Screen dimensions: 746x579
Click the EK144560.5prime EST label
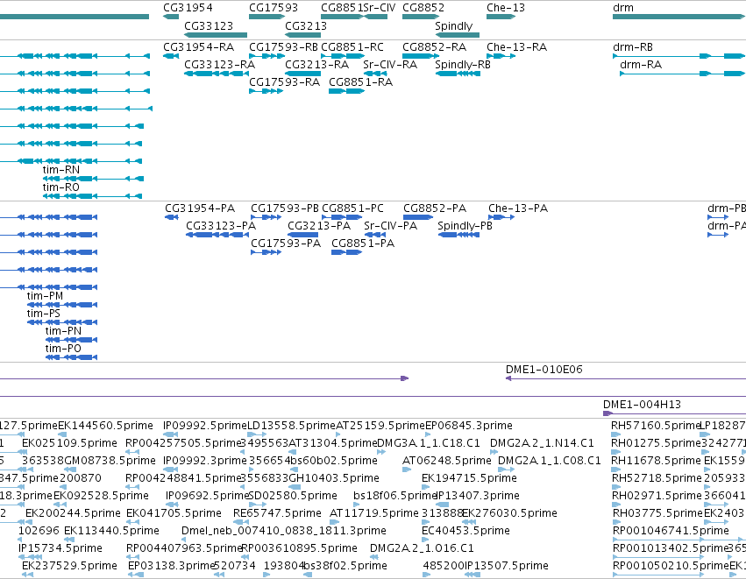coord(105,426)
